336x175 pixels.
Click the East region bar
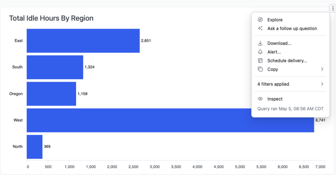coord(83,41)
